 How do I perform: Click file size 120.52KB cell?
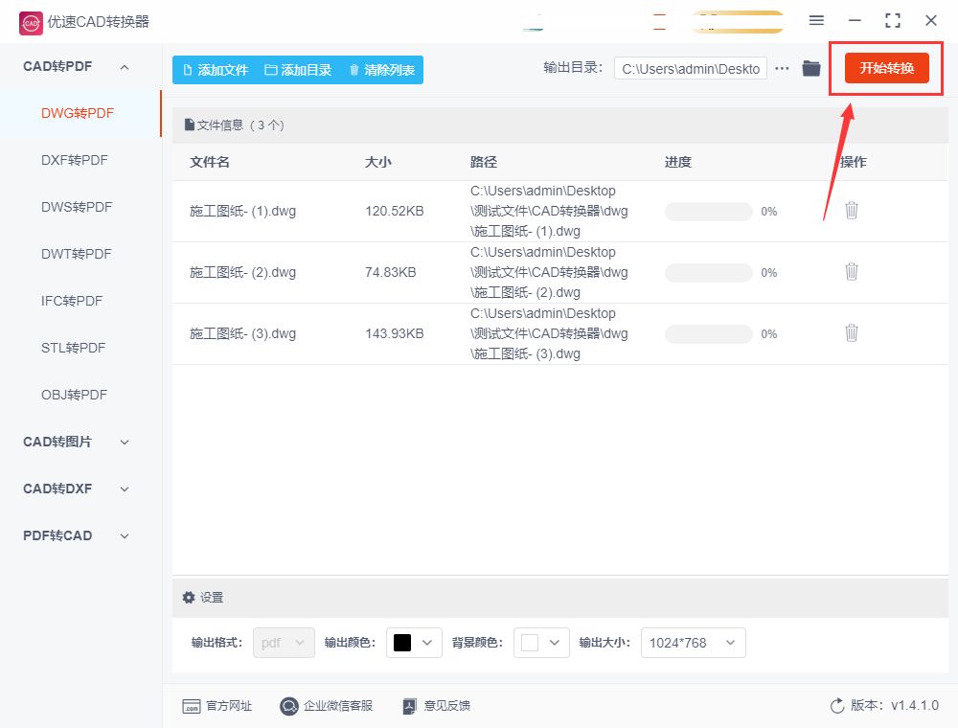click(x=394, y=212)
